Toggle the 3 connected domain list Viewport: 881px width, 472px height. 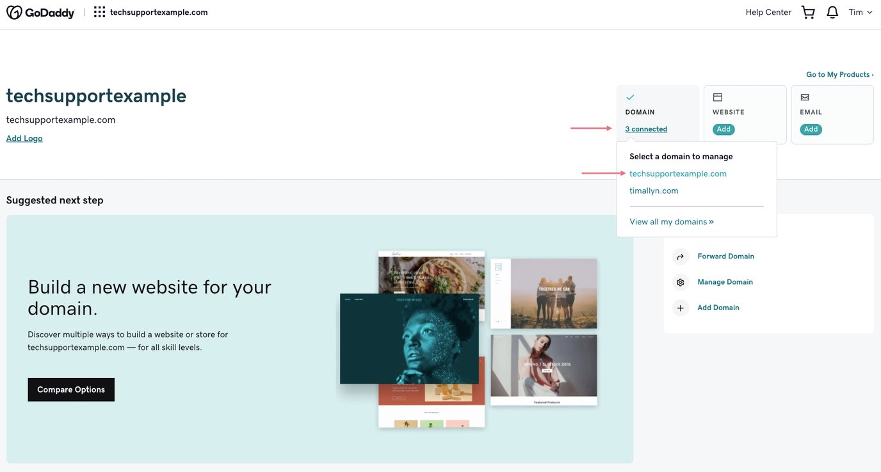pos(646,129)
